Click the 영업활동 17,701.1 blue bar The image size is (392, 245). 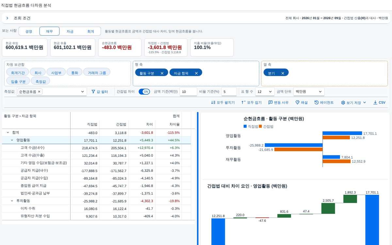[342, 133]
